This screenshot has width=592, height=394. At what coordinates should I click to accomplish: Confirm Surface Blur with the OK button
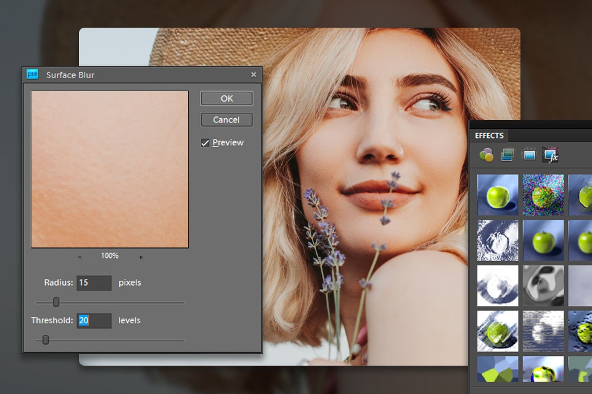tap(226, 98)
